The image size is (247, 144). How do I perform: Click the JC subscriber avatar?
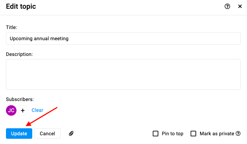11,110
